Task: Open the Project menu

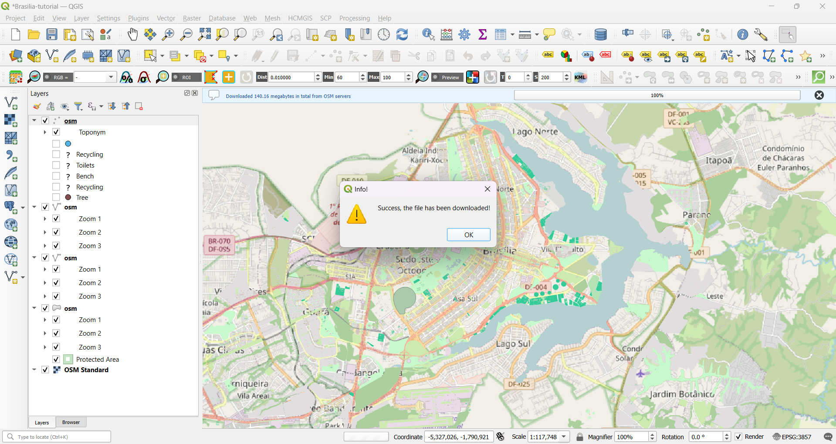Action: coord(15,18)
